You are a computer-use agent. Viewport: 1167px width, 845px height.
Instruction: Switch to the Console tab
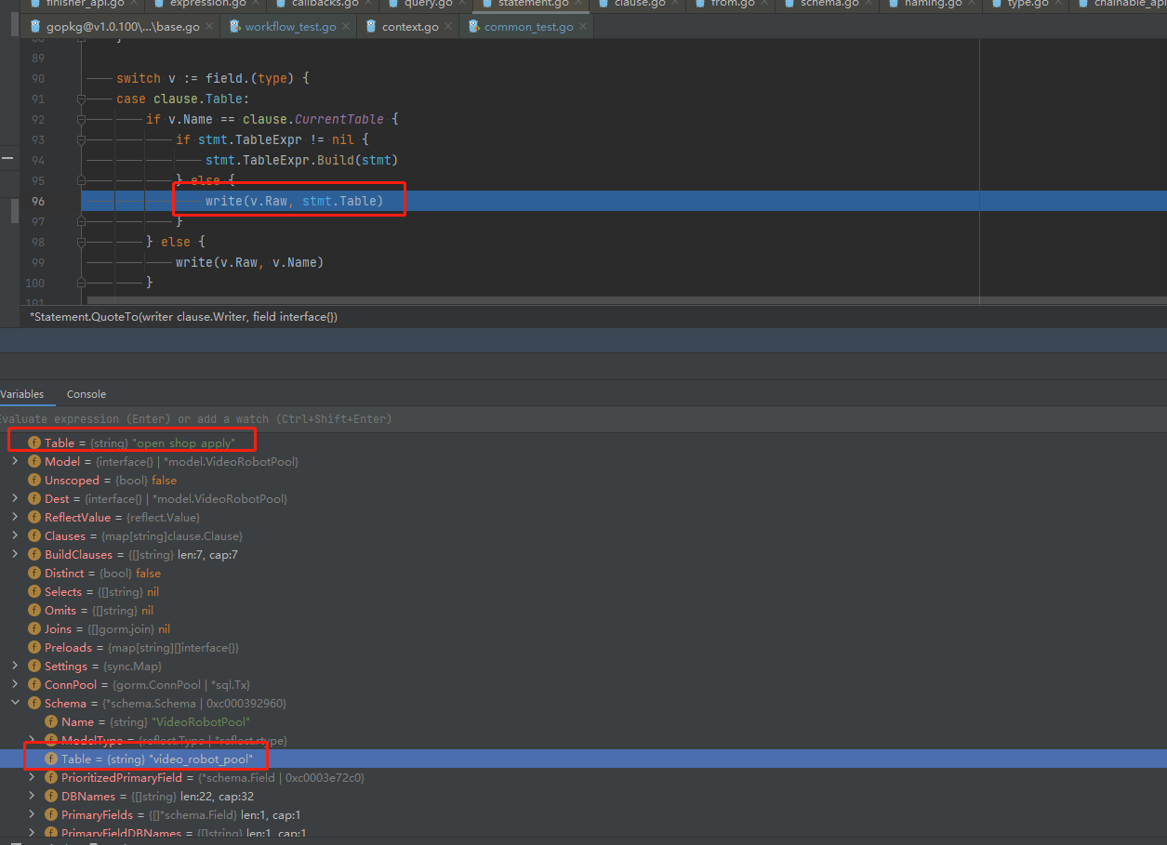click(x=86, y=394)
